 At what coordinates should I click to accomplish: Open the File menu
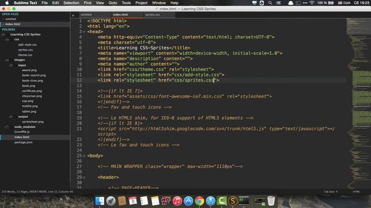pos(45,3)
